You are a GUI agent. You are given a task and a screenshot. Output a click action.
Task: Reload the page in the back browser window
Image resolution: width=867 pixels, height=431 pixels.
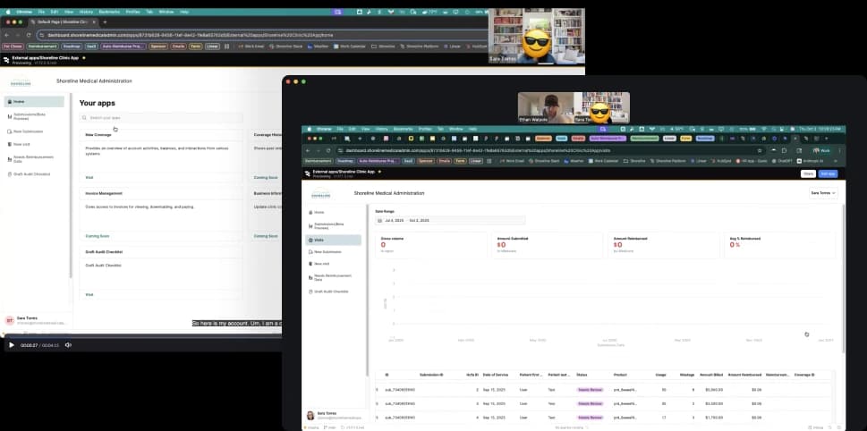point(29,35)
